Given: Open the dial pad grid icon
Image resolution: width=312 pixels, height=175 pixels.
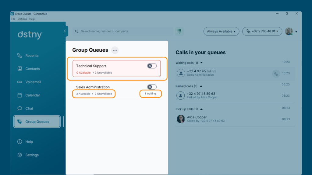Looking at the screenshot, I should coord(179,31).
